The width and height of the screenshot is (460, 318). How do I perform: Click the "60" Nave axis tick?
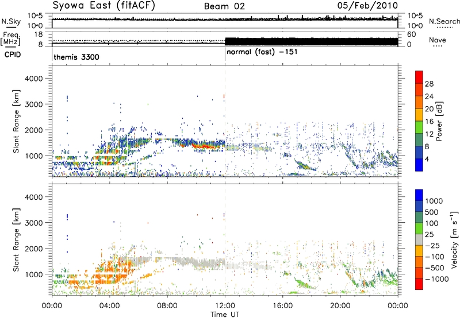click(412, 34)
